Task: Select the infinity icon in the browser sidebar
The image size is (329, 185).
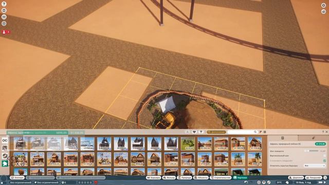Action: tap(5, 140)
